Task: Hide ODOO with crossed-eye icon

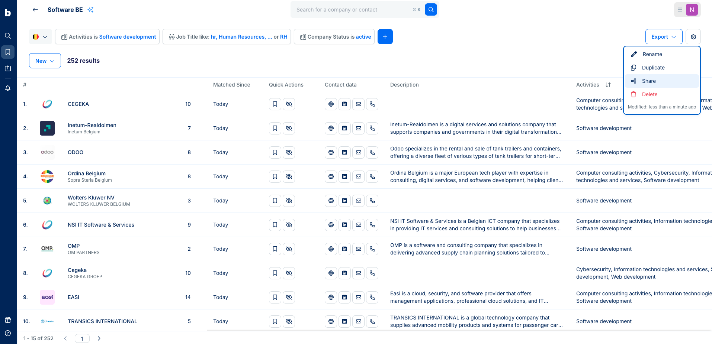Action: (x=289, y=152)
